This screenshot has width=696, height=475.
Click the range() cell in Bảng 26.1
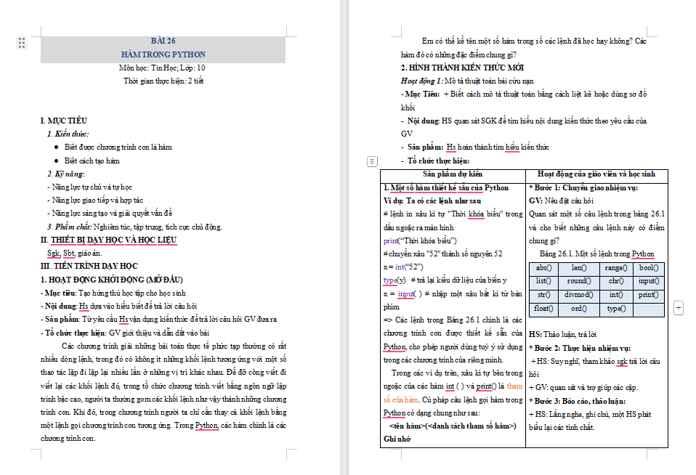(616, 268)
